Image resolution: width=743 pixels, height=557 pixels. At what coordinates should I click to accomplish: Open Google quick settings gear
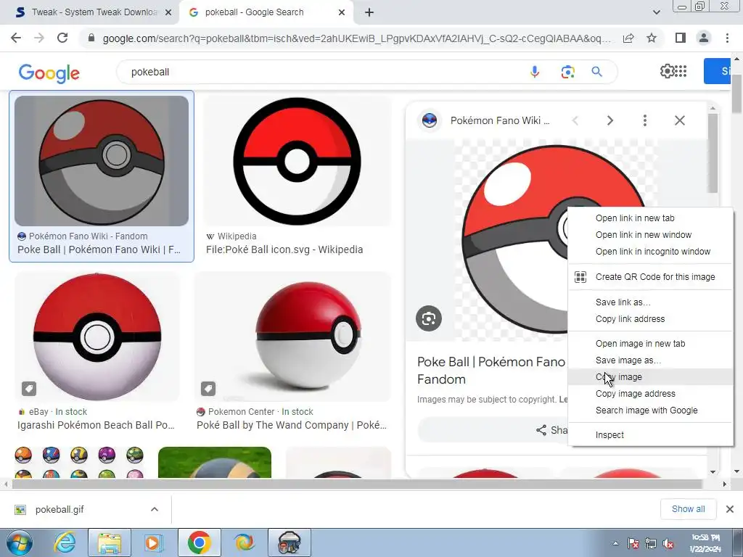pos(666,72)
